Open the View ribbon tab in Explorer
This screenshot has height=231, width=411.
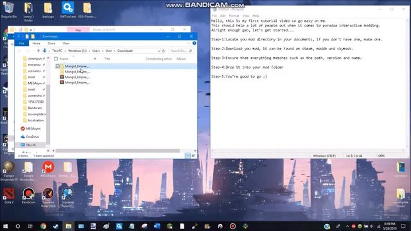tap(66, 43)
